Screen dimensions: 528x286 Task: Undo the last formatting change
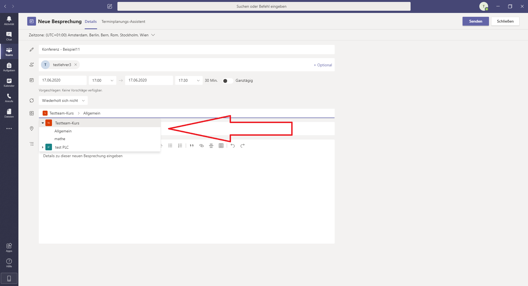233,146
